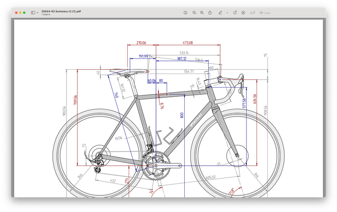Click the gray 554.71 dimension
This screenshot has height=212, width=337.
[189, 71]
